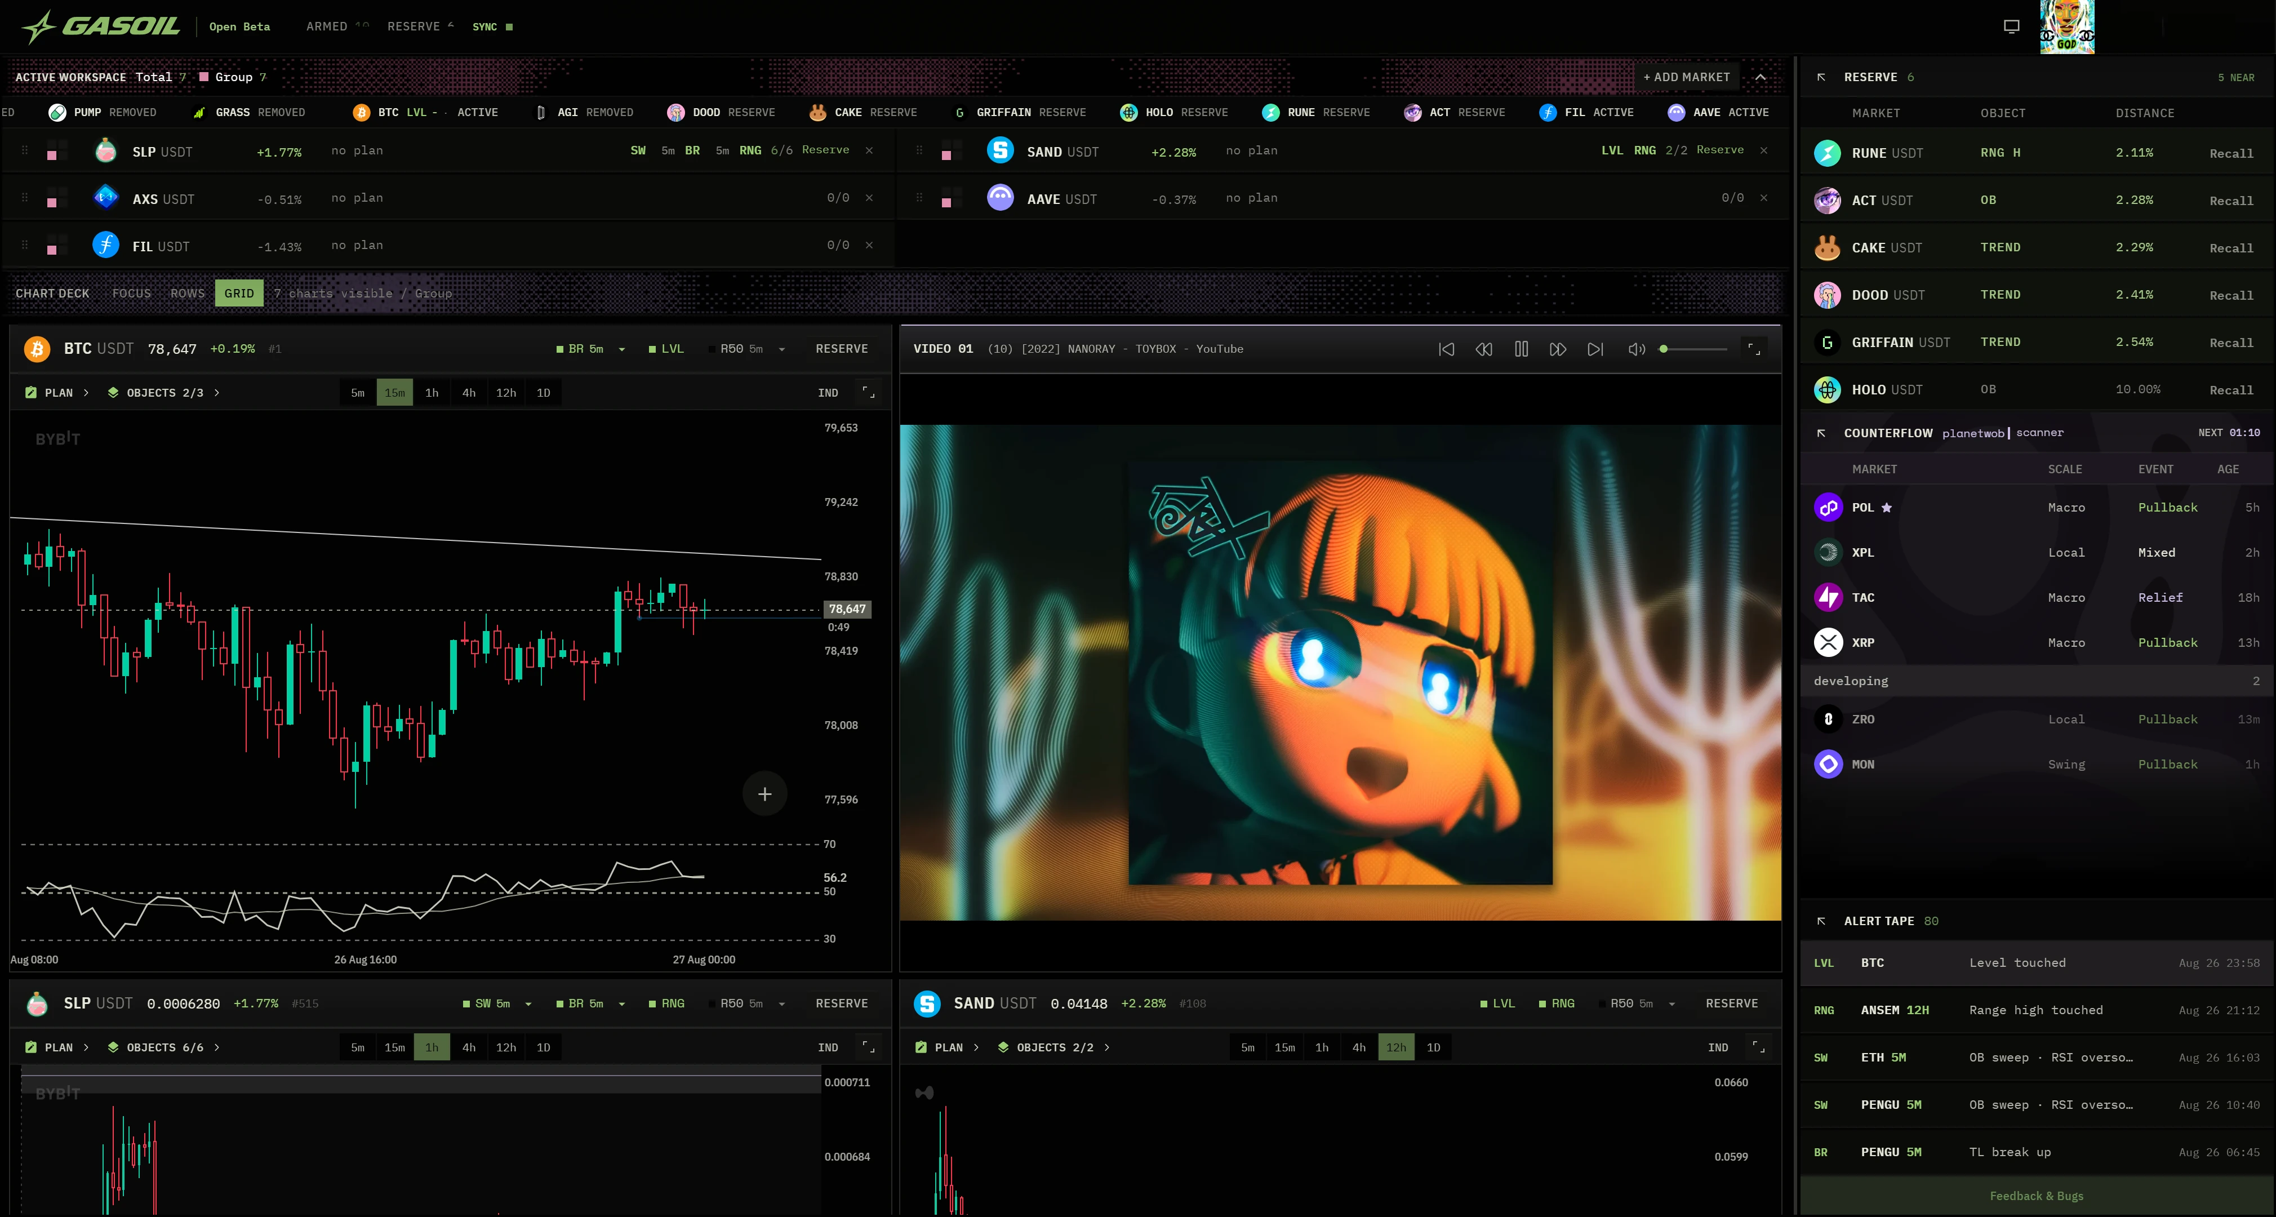Mute the video speaker icon
The image size is (2276, 1217).
pyautogui.click(x=1637, y=349)
